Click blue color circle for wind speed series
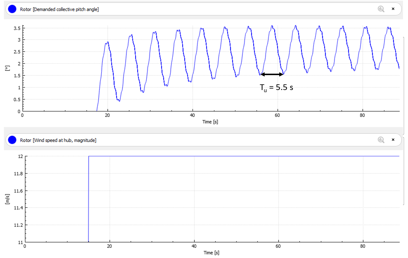The image size is (408, 258). click(x=12, y=140)
